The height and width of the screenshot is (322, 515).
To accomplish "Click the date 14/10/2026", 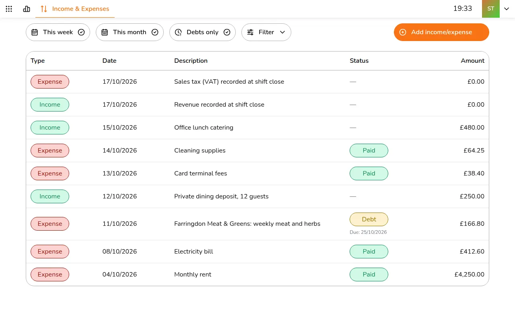I will tap(119, 151).
